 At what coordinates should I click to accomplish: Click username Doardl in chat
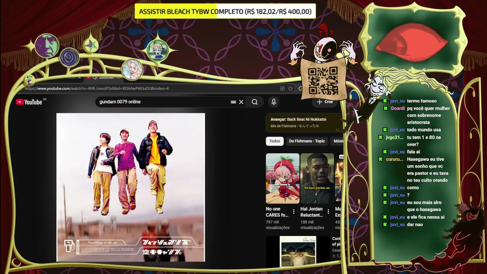(x=398, y=108)
